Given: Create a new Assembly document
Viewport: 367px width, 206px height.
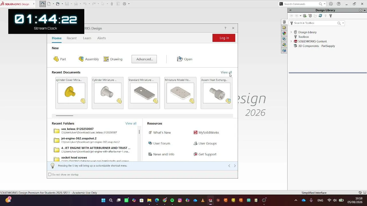Looking at the screenshot, I should (x=89, y=59).
